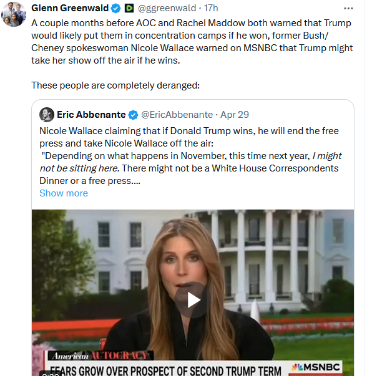Click the American Autocracy banner graphic
372x376 pixels.
[100, 355]
